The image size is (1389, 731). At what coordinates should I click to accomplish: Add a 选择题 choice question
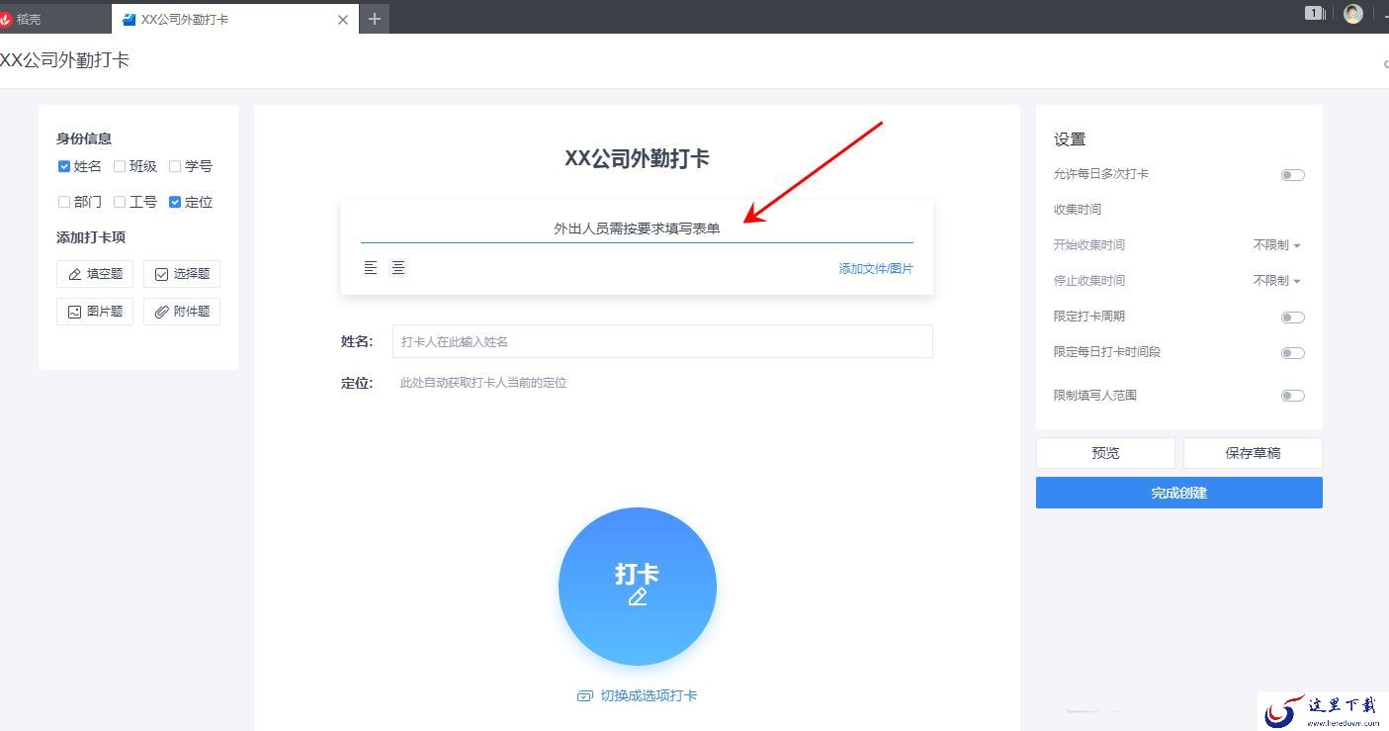coord(182,274)
